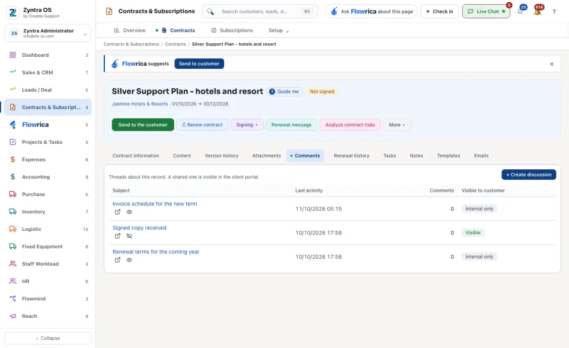The width and height of the screenshot is (569, 348).
Task: Open the Templates tab
Action: pyautogui.click(x=449, y=156)
